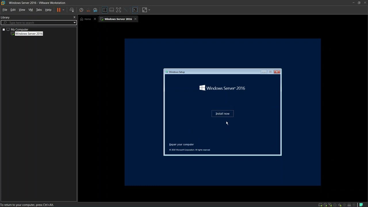Close the Home tab

point(95,19)
